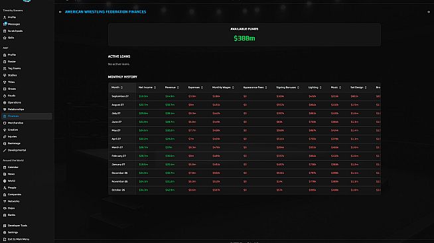The height and width of the screenshot is (243, 434).
Task: Sort the table by Expenses
Action: pyautogui.click(x=195, y=88)
